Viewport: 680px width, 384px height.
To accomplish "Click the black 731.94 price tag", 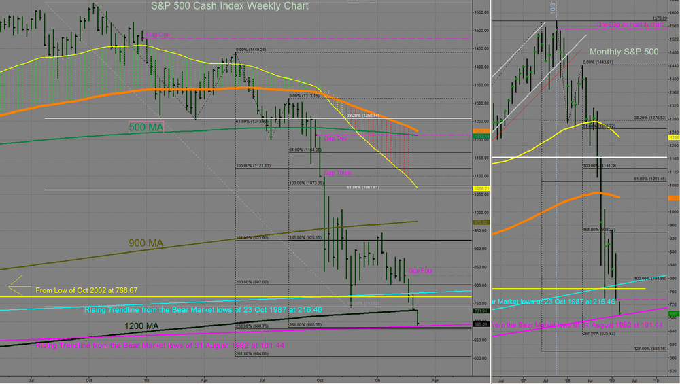I will tap(481, 311).
